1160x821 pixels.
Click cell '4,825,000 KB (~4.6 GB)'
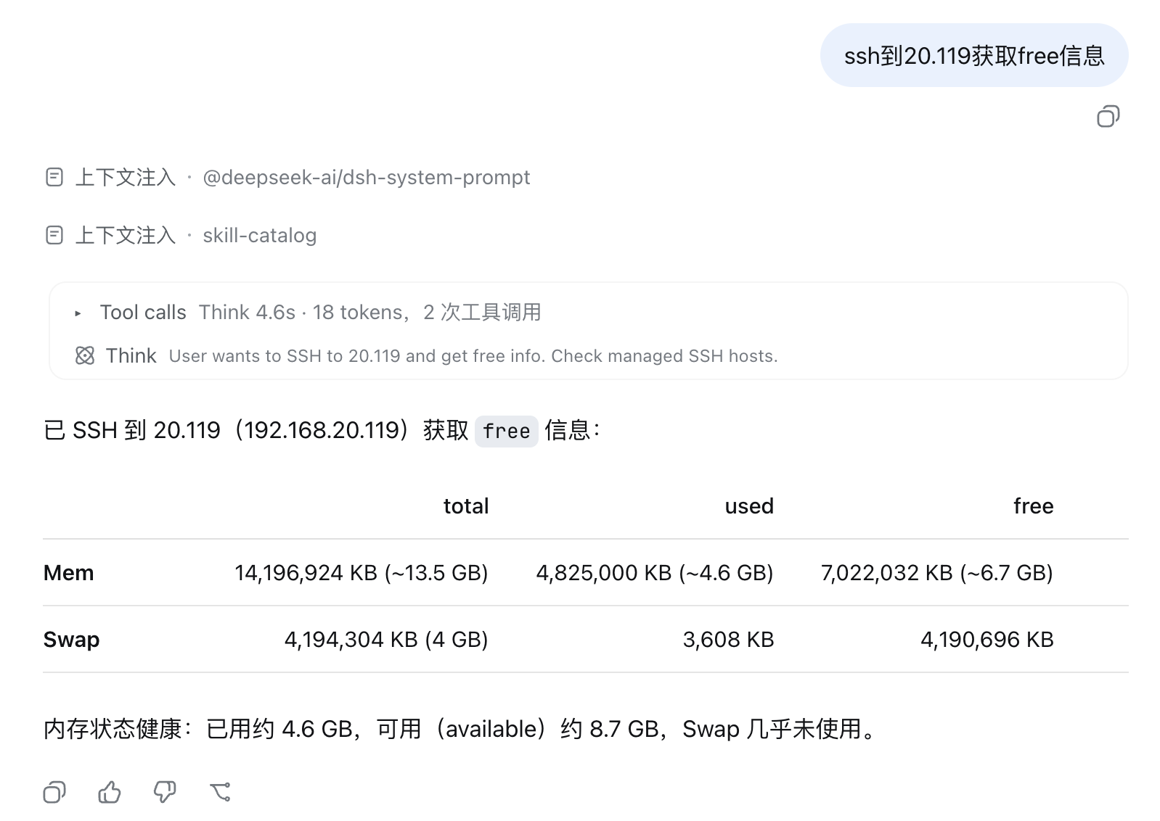click(x=655, y=572)
